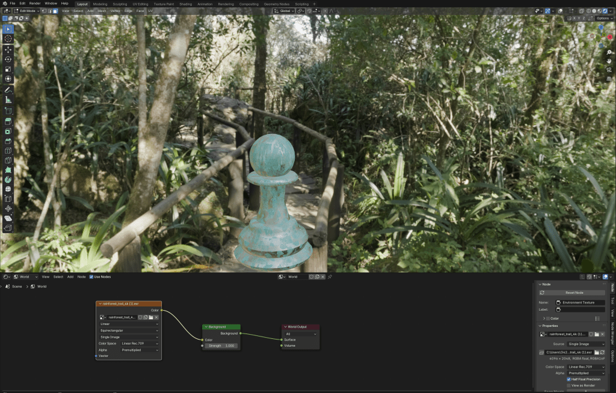The image size is (616, 393).
Task: Select the Annotate pencil tool
Action: click(x=8, y=90)
